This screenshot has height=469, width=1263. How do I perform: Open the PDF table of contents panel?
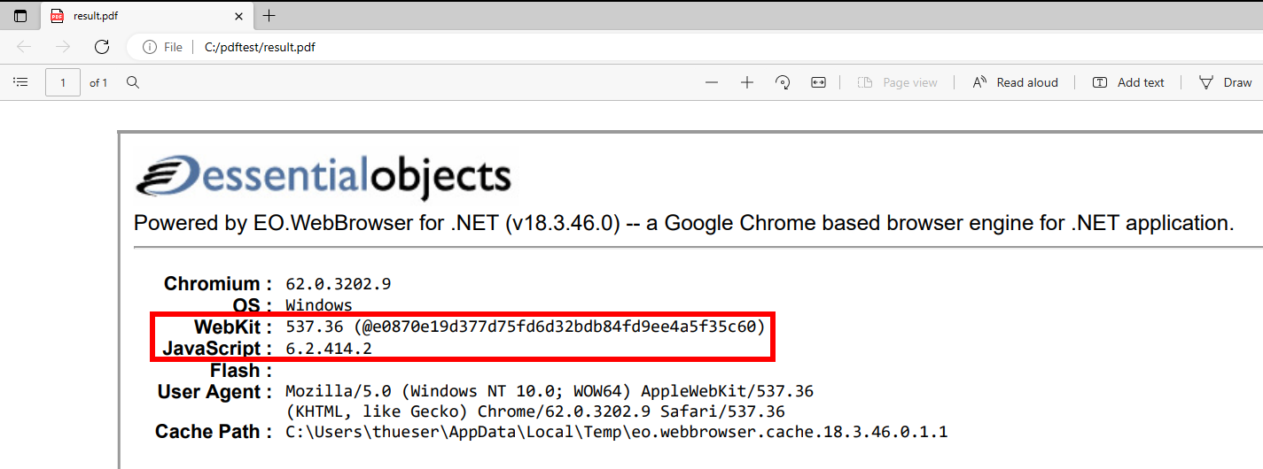[x=20, y=82]
